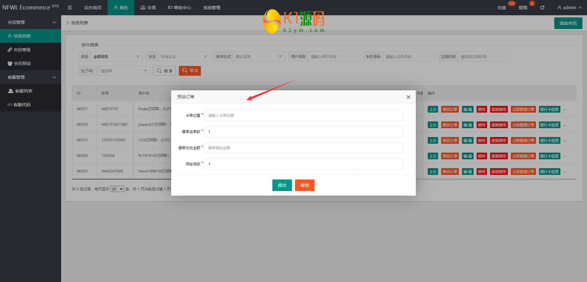The image size is (587, 282).
Task: Switch to the 交易 top menu
Action: (148, 8)
